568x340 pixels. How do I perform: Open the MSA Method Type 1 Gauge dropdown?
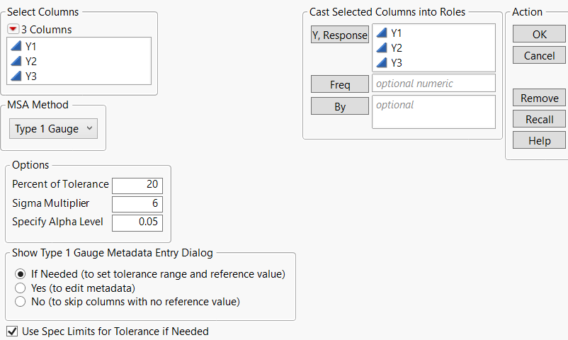(x=54, y=129)
